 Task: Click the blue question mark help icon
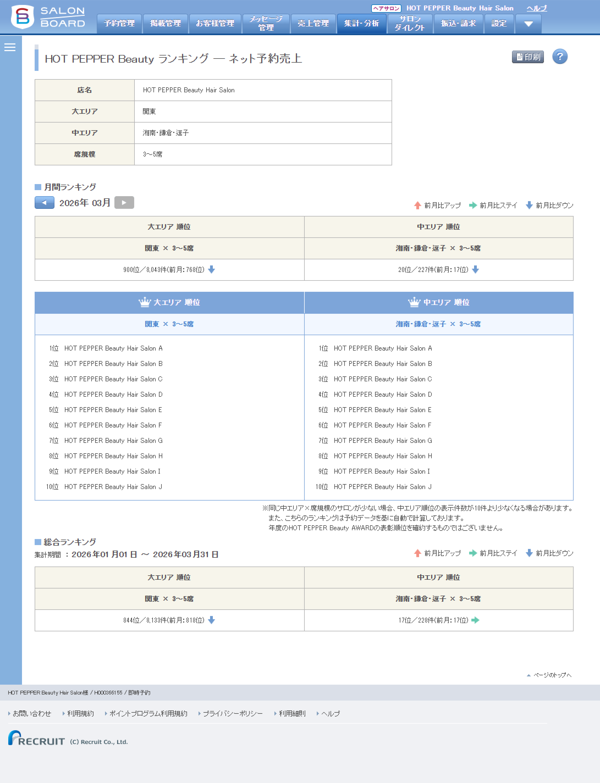point(560,57)
